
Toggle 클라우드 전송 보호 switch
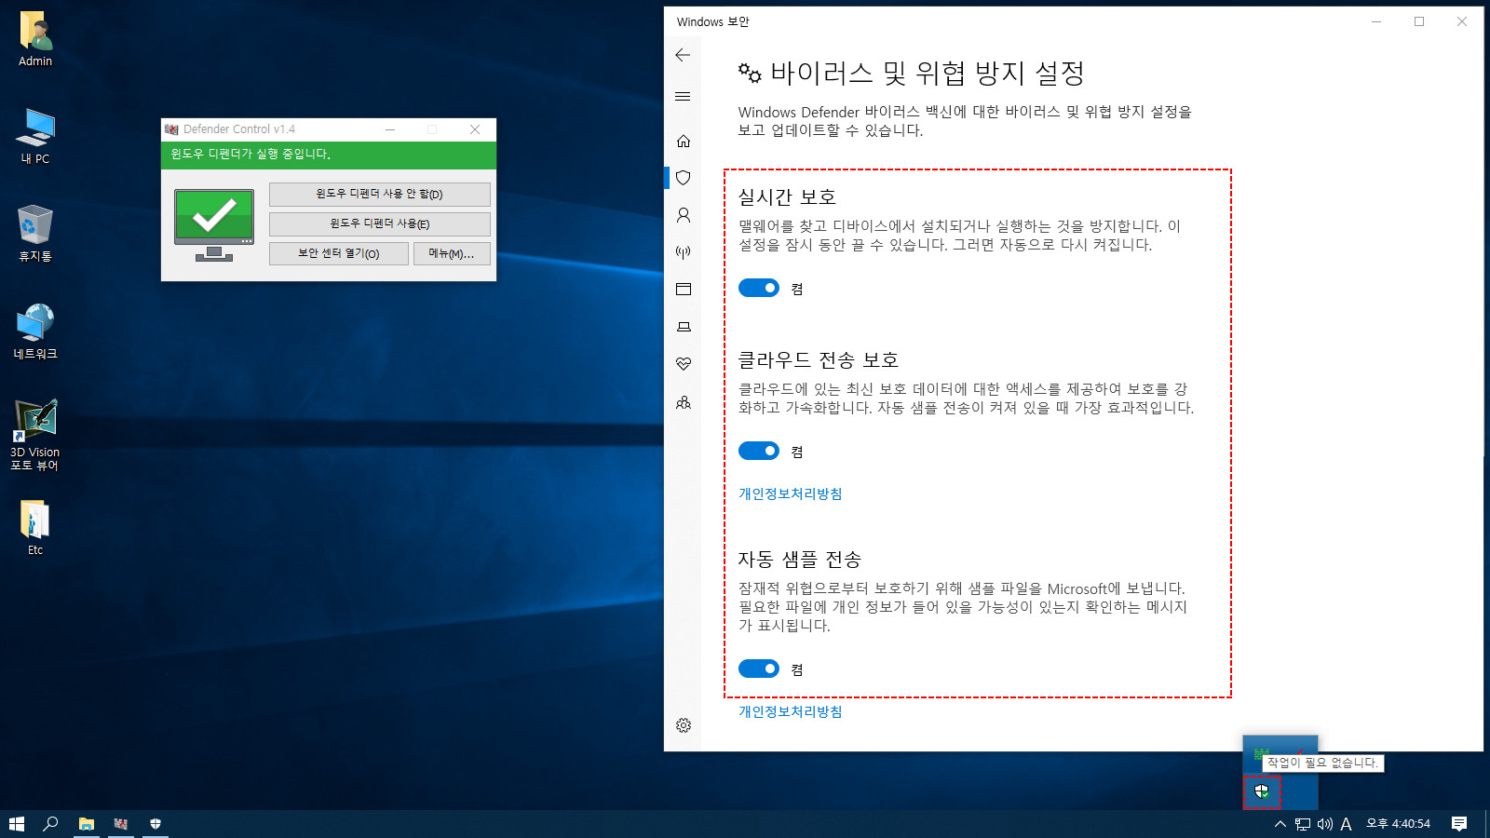pyautogui.click(x=759, y=451)
